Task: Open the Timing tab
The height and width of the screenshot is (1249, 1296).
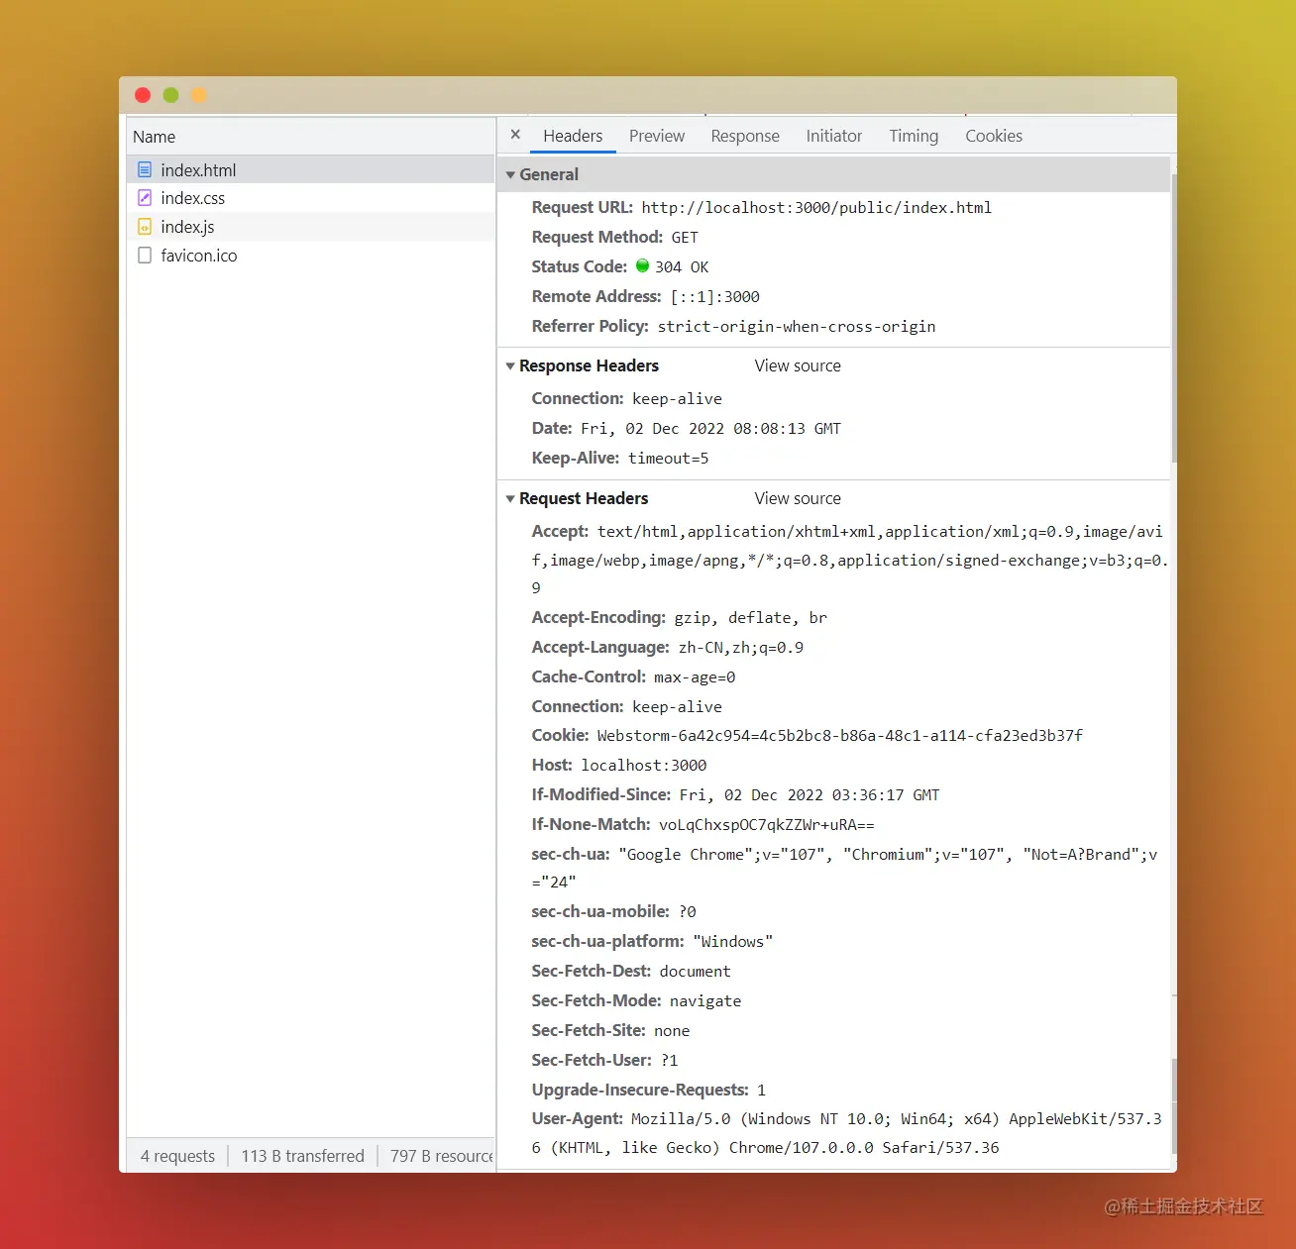Action: 914,136
